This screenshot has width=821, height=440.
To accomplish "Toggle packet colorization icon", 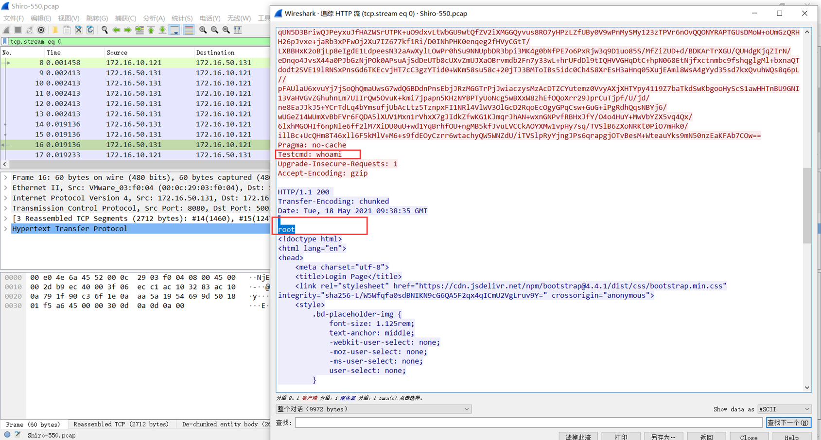I will [189, 30].
